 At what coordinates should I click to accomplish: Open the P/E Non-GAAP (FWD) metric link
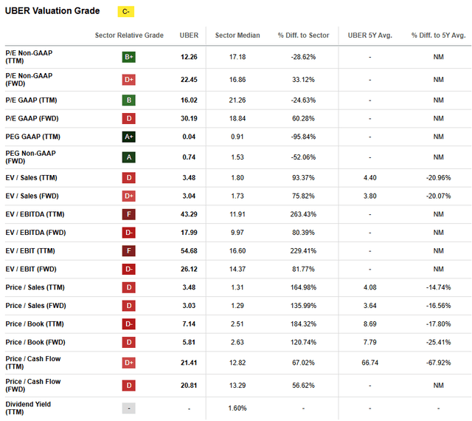29,80
